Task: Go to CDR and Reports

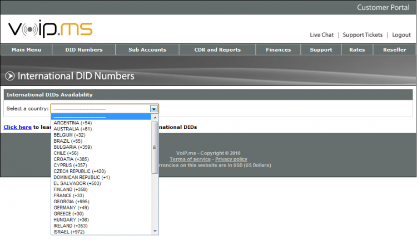Action: click(217, 49)
